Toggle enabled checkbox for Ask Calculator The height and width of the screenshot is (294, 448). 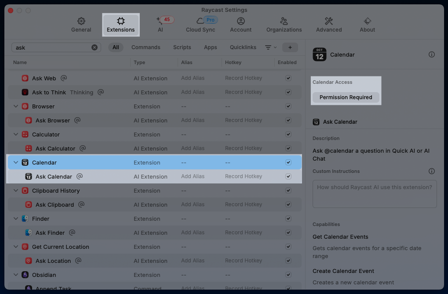click(288, 148)
